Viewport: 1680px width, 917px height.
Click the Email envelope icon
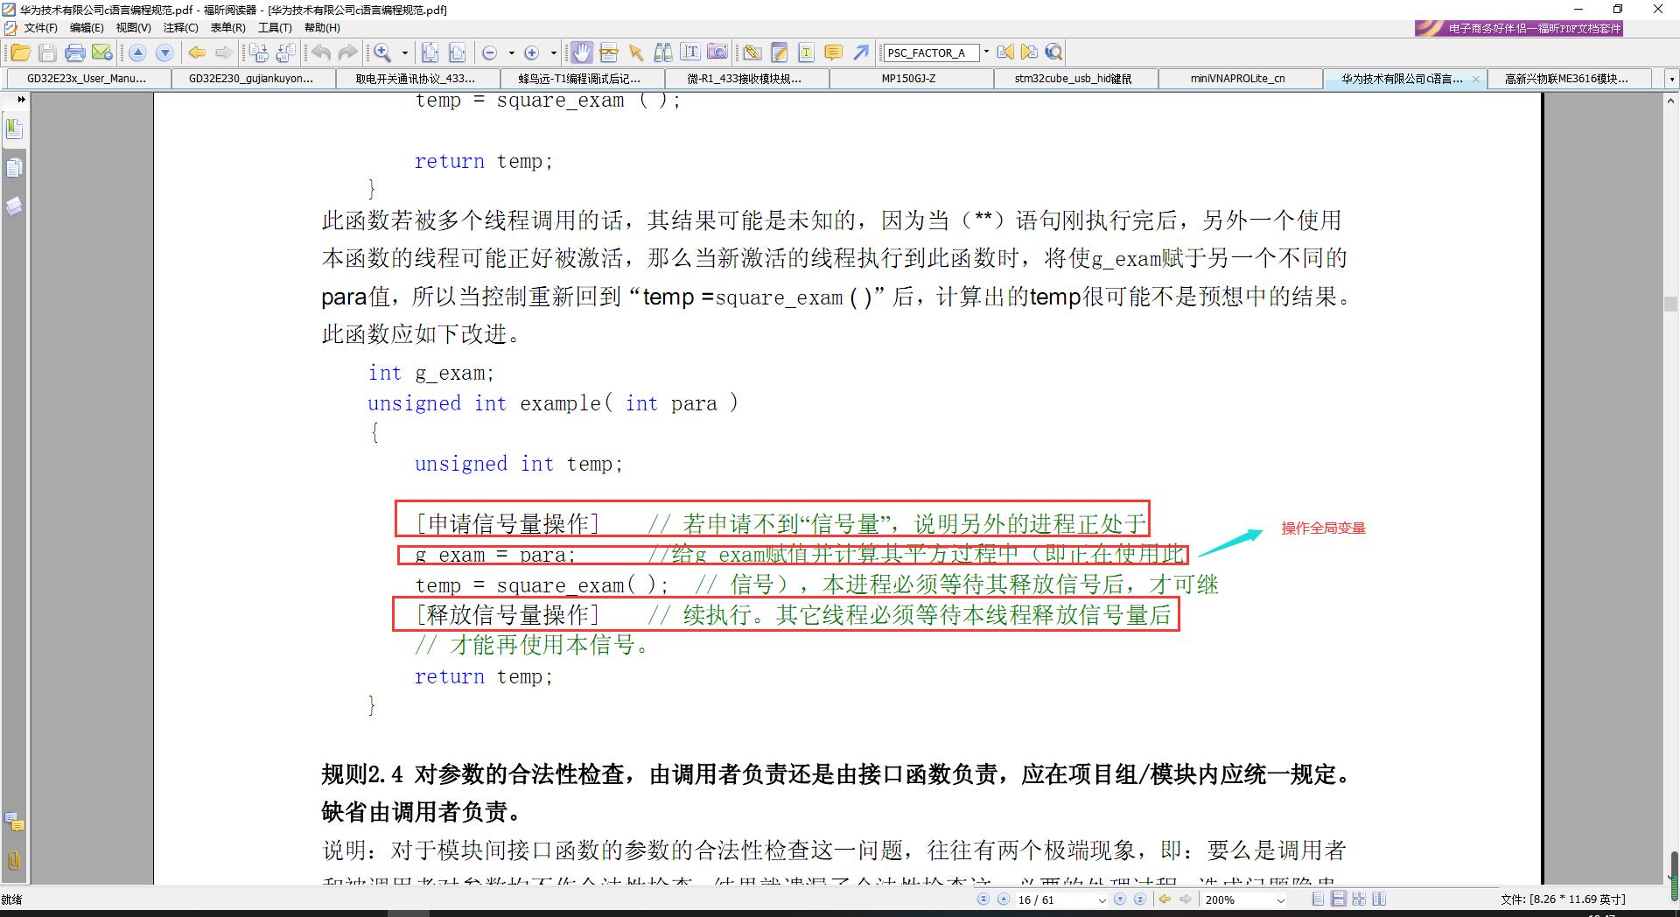[x=102, y=52]
